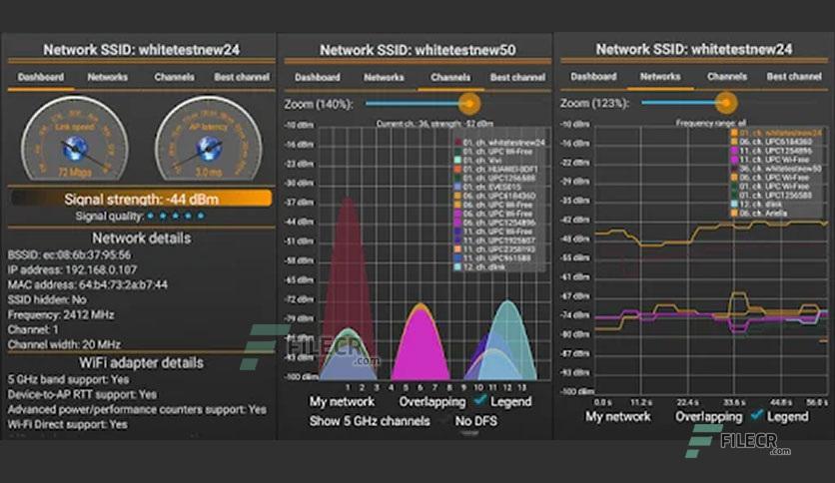Screen dimensions: 835x483
Task: Tap the AP latency gauge globe icon
Action: (208, 149)
